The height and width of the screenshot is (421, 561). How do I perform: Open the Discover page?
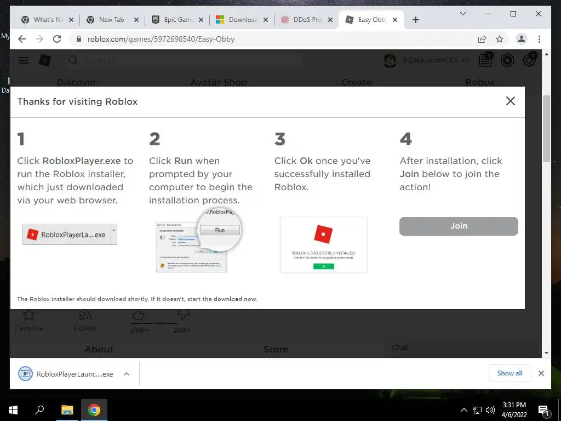(77, 82)
